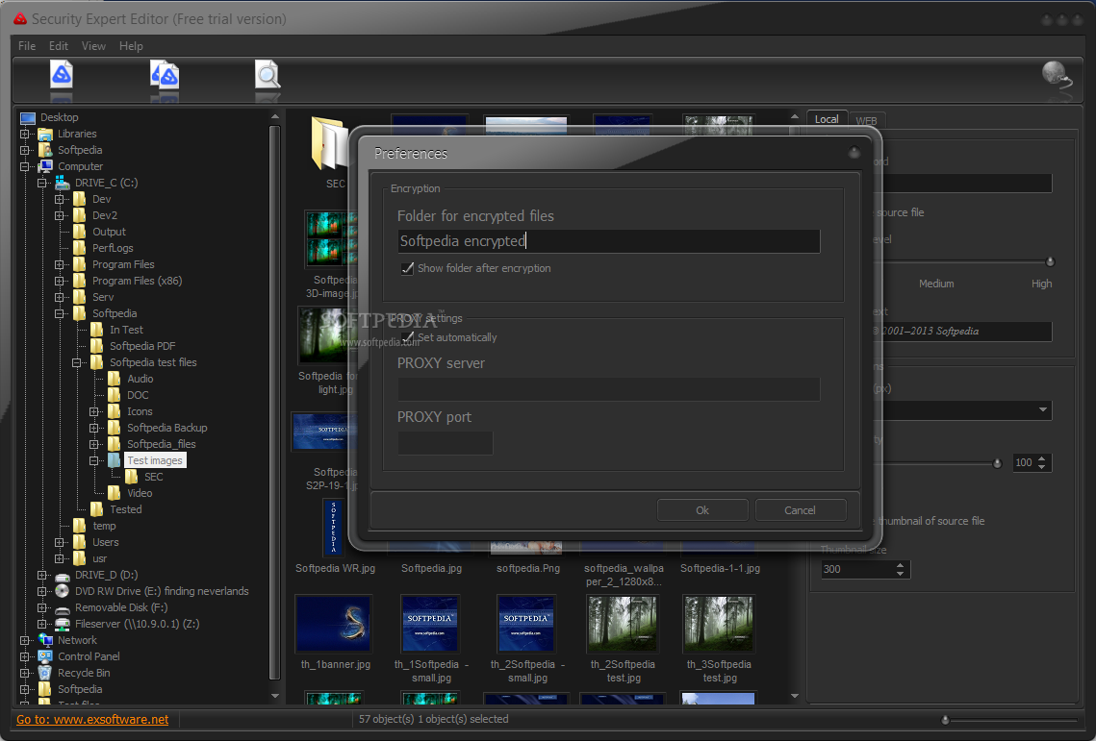
Task: Adjust thumbnail zoom slider in status bar
Action: coord(945,719)
